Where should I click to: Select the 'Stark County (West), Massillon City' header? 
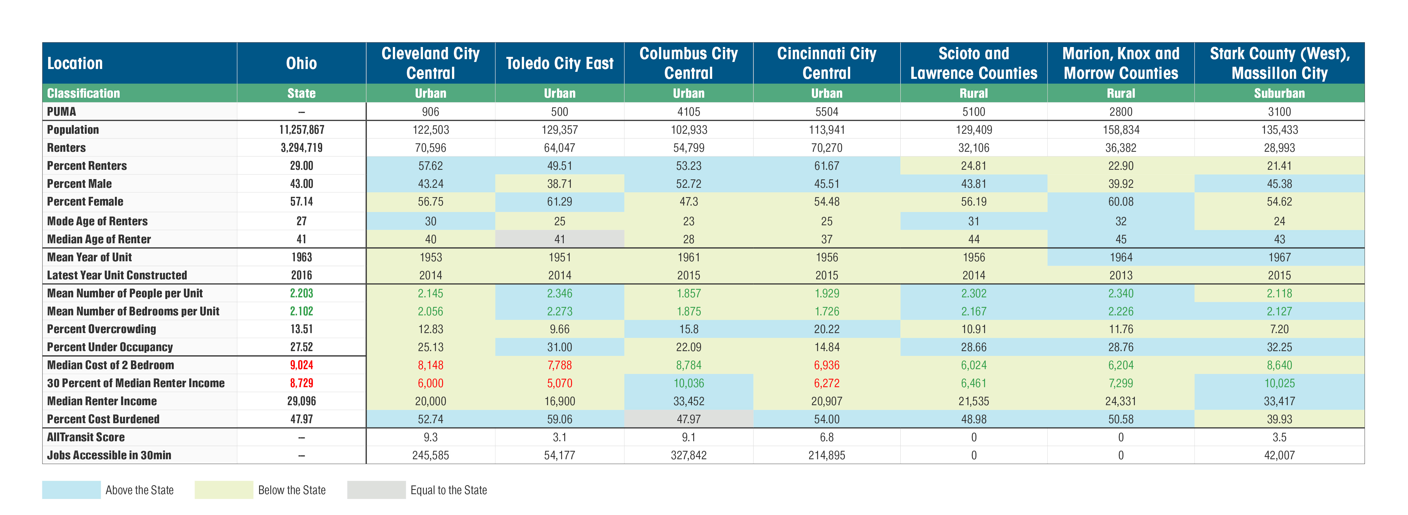pos(1279,63)
